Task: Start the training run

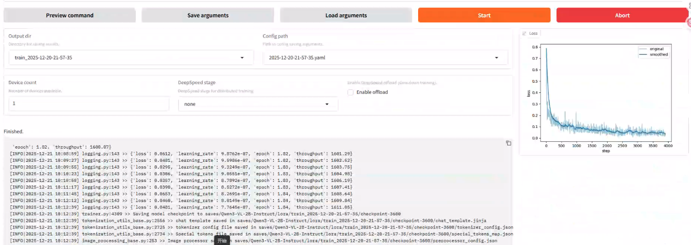Action: [x=484, y=15]
